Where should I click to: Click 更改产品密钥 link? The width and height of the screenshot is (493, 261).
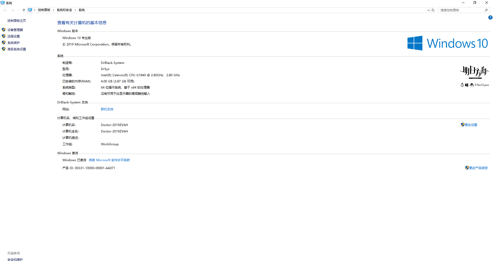pyautogui.click(x=478, y=168)
